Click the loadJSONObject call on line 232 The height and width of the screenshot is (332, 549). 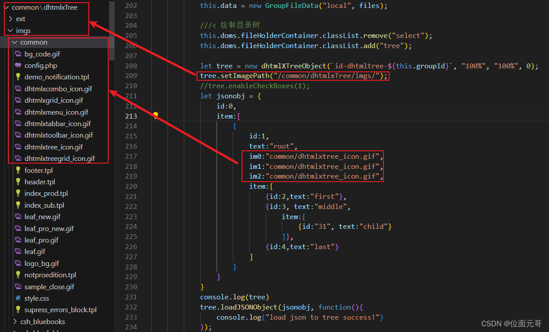pyautogui.click(x=249, y=307)
